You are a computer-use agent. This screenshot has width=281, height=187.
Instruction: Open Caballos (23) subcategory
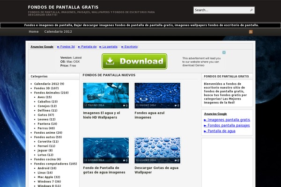pyautogui.click(x=48, y=101)
